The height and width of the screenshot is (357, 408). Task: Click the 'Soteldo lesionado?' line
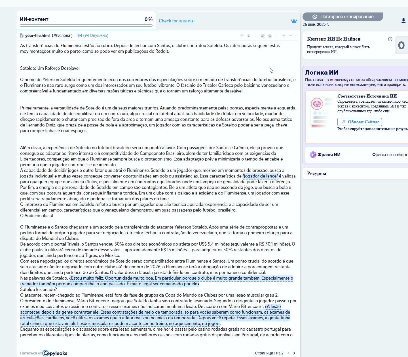pyautogui.click(x=39, y=290)
